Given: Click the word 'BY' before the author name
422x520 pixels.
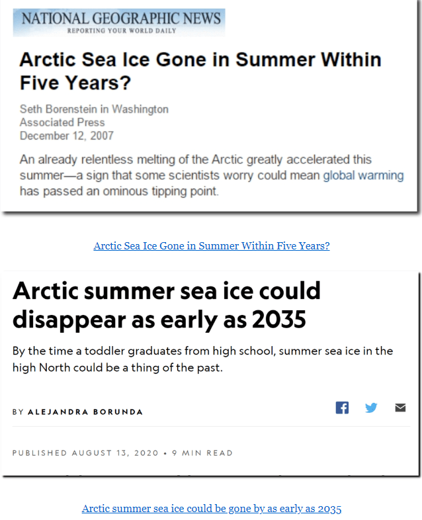Looking at the screenshot, I should pyautogui.click(x=18, y=412).
